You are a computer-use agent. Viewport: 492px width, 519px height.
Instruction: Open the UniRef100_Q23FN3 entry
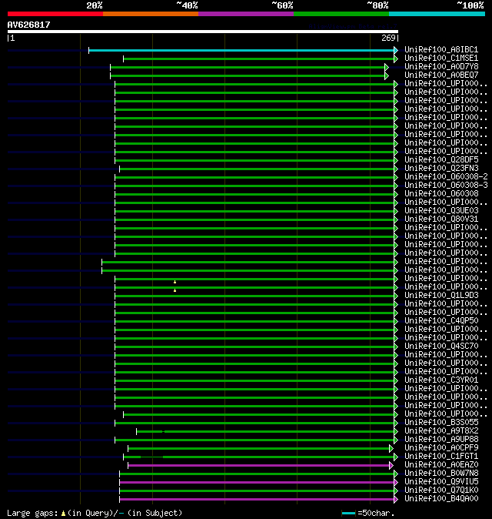[x=441, y=168]
